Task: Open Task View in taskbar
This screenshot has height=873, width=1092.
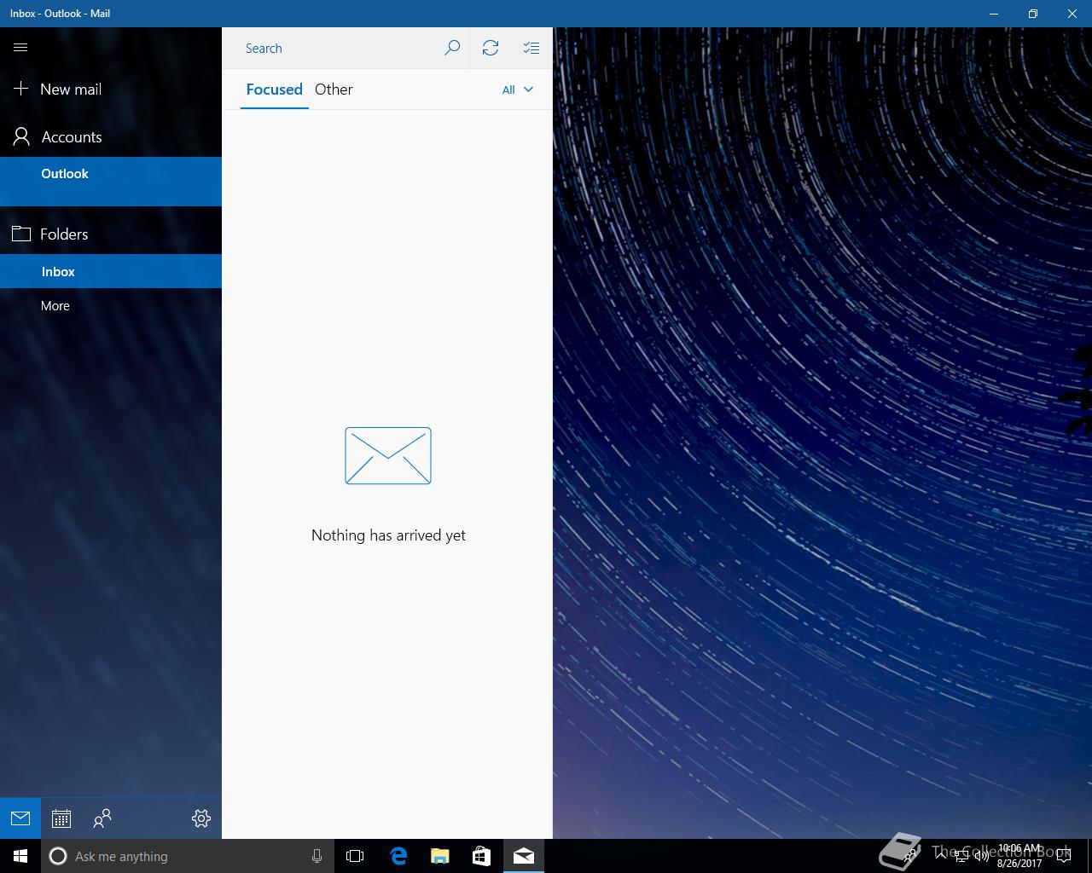Action: (x=355, y=856)
